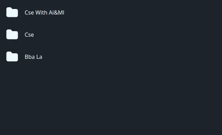Click the Cse folder name text
The height and width of the screenshot is (135, 222).
pos(29,35)
